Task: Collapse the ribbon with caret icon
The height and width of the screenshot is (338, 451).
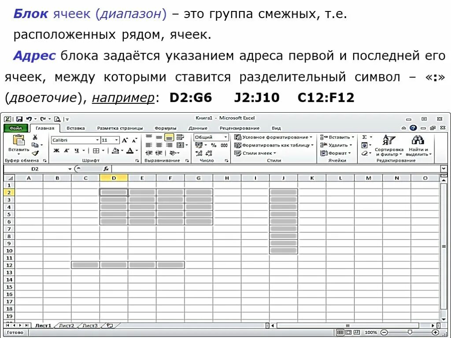Action: (404, 128)
